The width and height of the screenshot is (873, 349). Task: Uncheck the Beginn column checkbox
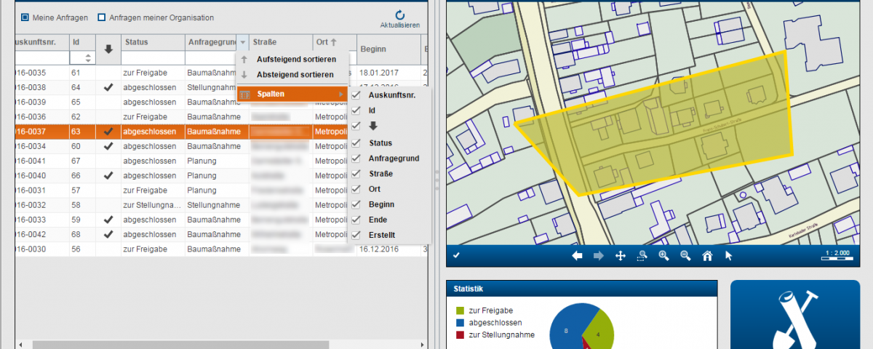coord(356,204)
